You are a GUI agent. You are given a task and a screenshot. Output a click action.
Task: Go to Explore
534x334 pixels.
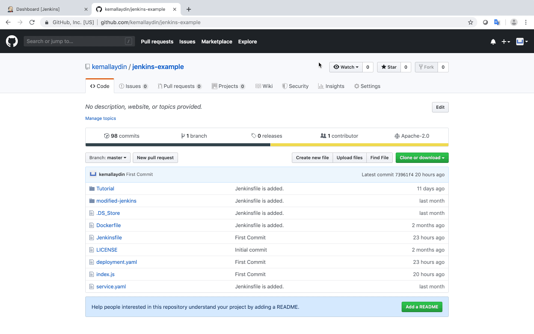pyautogui.click(x=248, y=42)
